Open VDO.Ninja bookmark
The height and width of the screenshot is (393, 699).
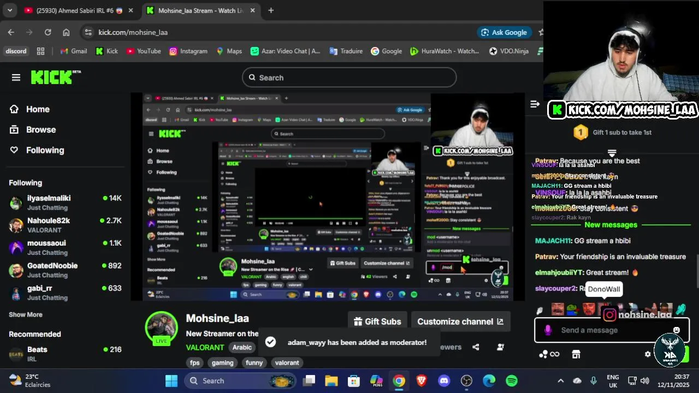click(508, 51)
